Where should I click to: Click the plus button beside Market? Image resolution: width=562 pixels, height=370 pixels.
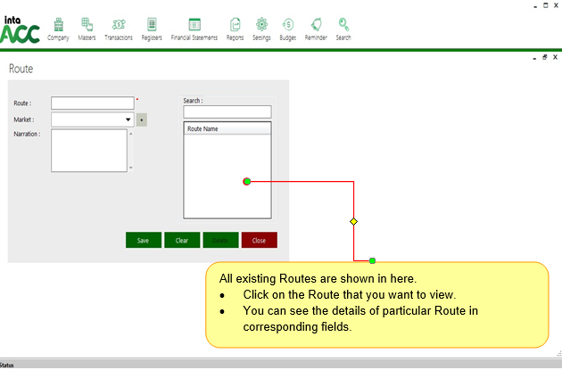coord(142,119)
